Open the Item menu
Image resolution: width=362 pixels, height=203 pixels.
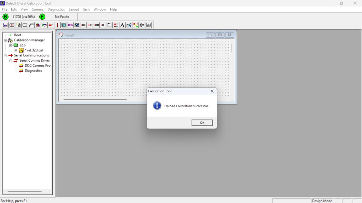pos(86,10)
